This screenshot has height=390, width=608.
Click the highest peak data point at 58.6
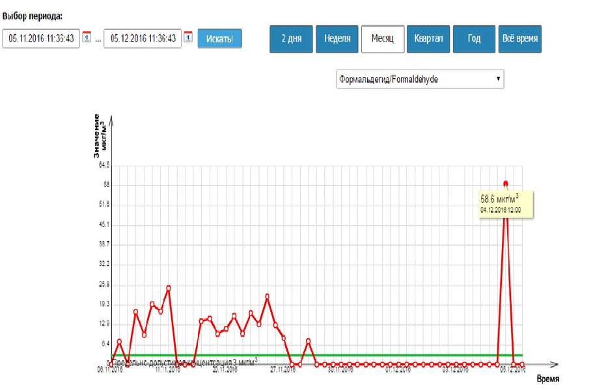pos(506,184)
